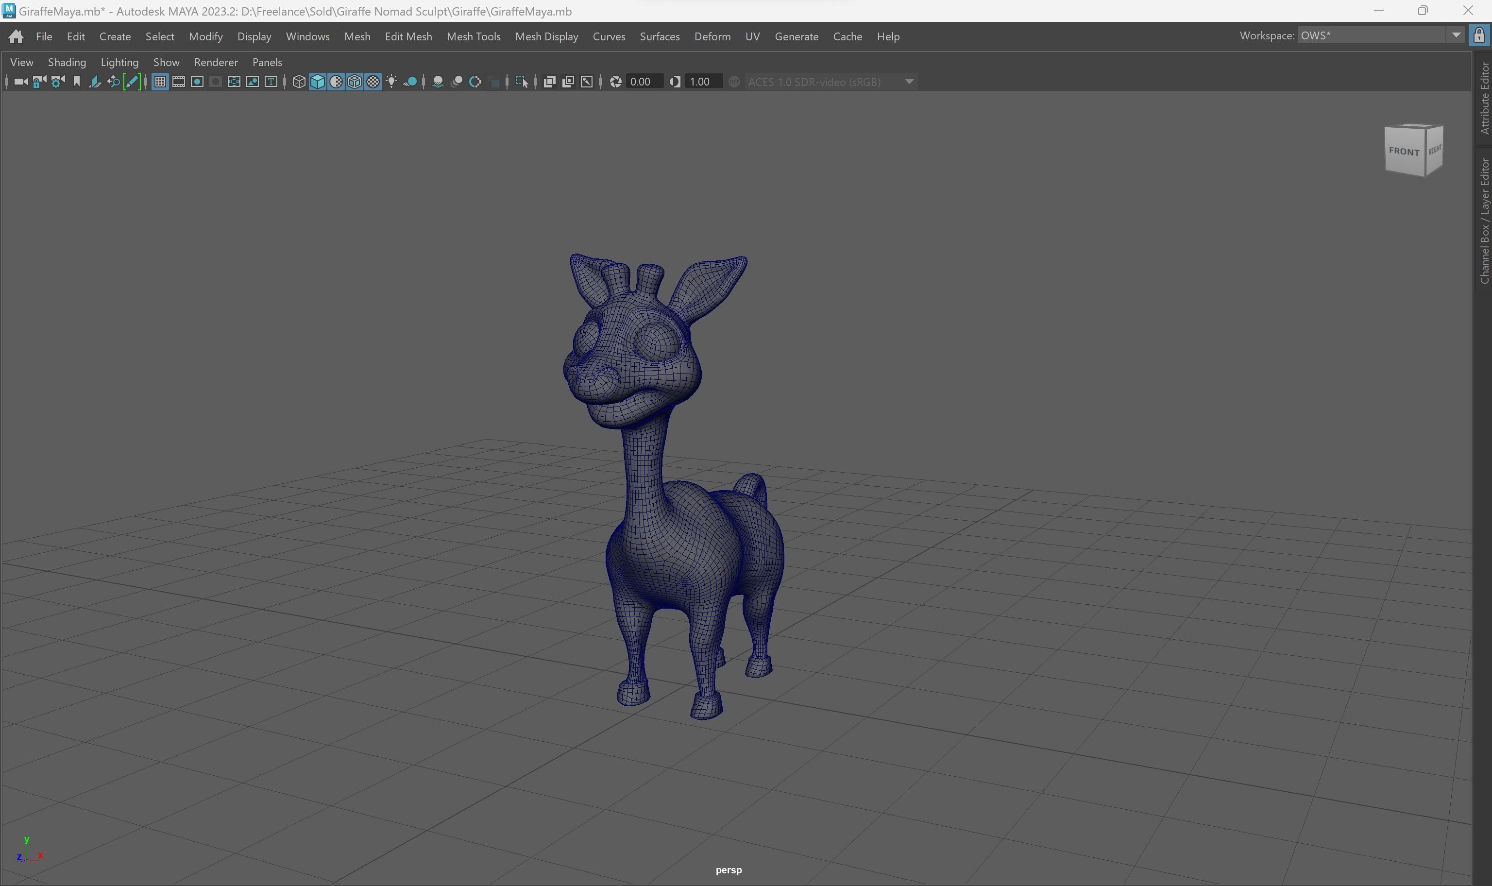Open the Mesh Tools menu
The image size is (1492, 886).
(x=474, y=36)
